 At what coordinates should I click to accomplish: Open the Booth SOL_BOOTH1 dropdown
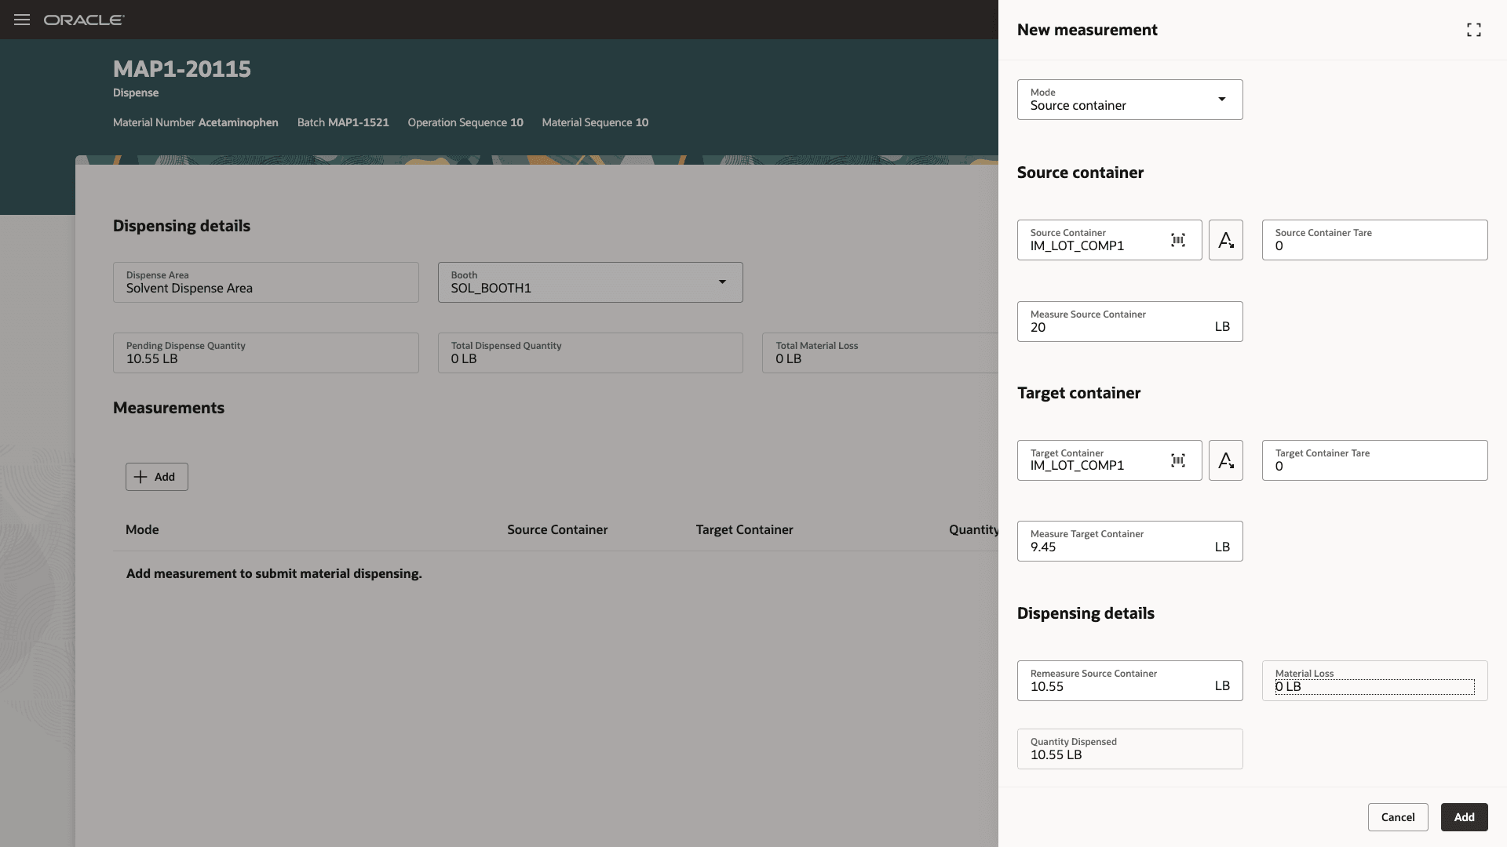(590, 282)
